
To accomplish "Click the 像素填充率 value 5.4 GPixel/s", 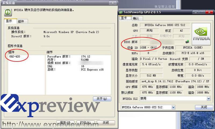I will (x=151, y=64).
